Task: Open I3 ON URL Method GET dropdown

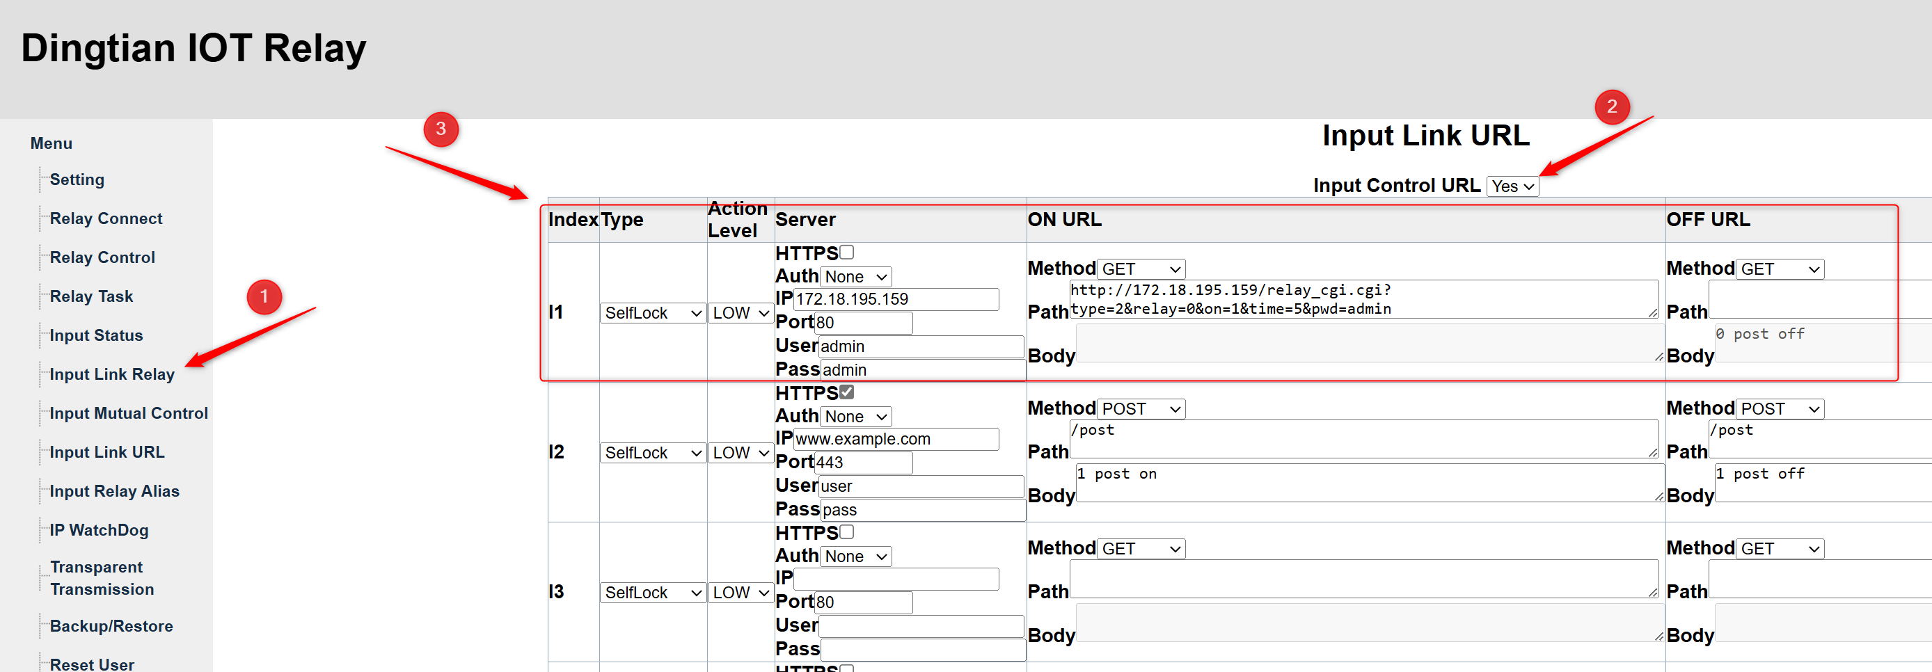Action: 1141,548
